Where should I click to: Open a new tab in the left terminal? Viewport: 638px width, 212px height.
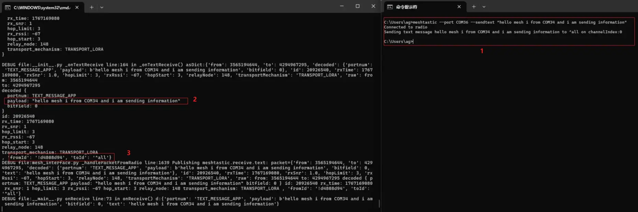tap(92, 7)
